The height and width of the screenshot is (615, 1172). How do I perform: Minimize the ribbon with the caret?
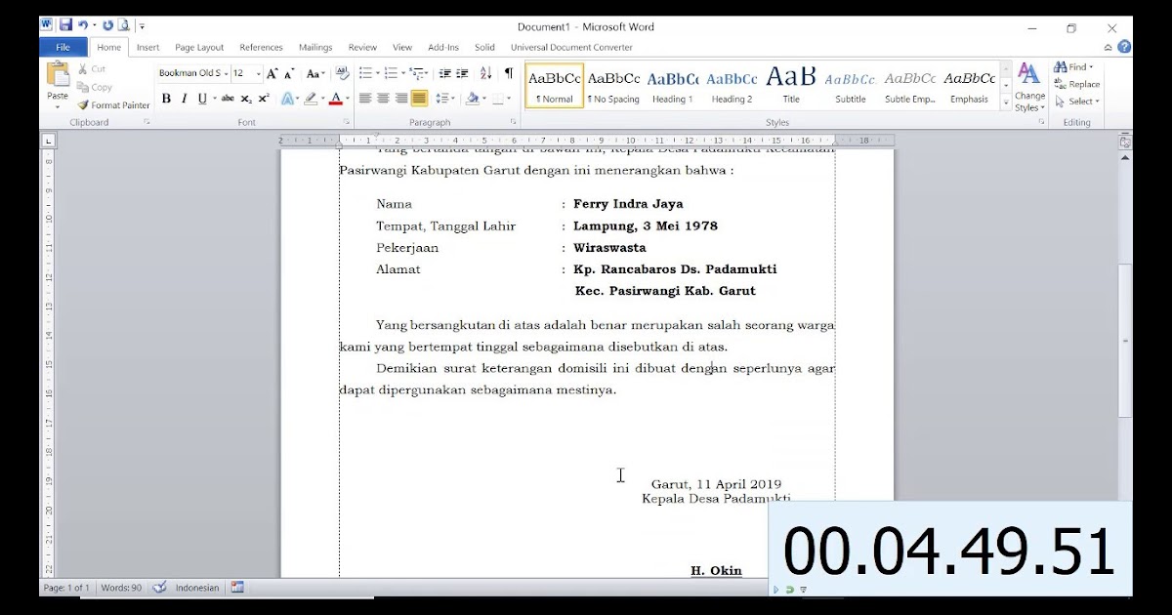(x=1109, y=47)
